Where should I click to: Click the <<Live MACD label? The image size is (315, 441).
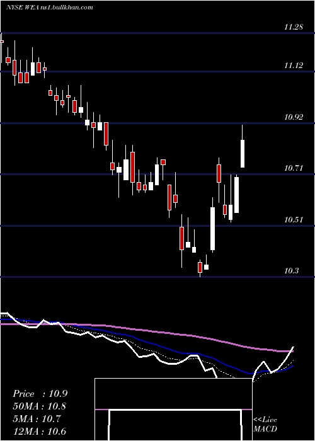[265, 424]
